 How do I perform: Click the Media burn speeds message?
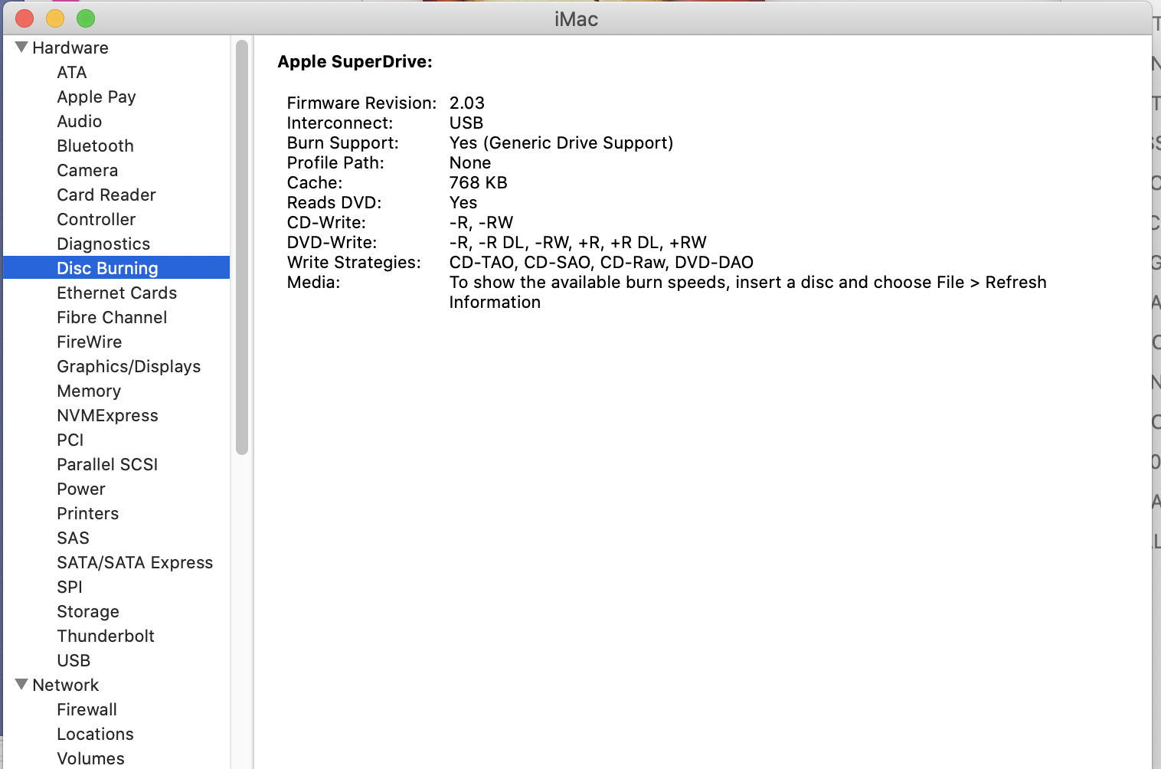(748, 292)
